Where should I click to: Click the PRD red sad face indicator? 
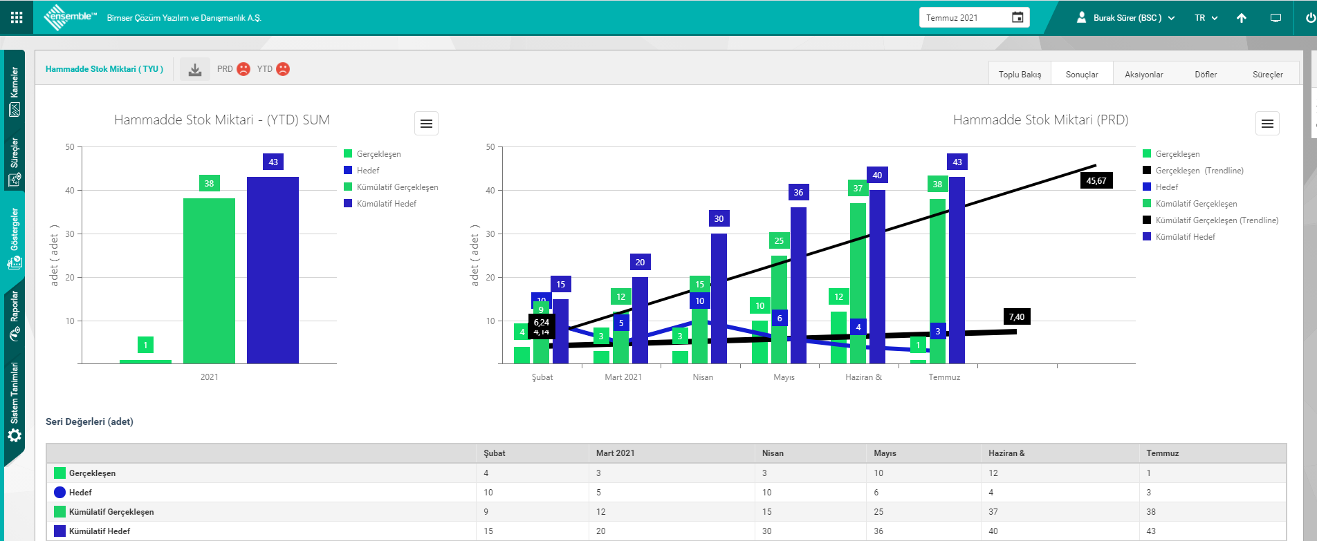[243, 69]
